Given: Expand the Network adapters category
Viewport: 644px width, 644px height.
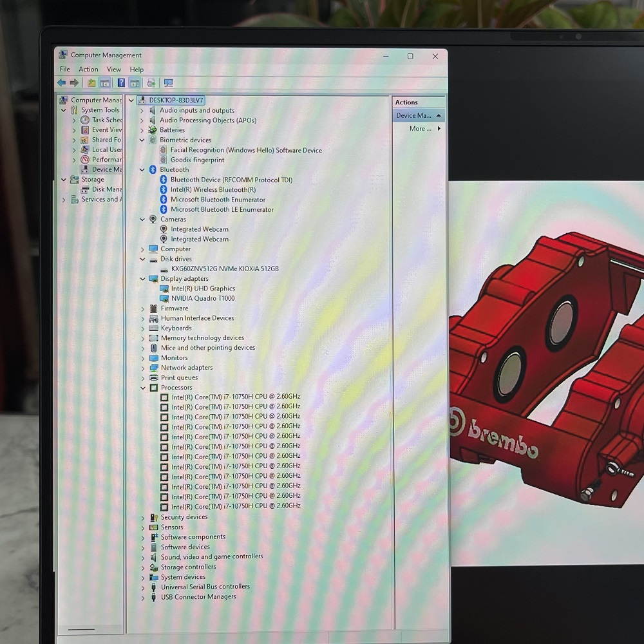Looking at the screenshot, I should click(x=142, y=368).
